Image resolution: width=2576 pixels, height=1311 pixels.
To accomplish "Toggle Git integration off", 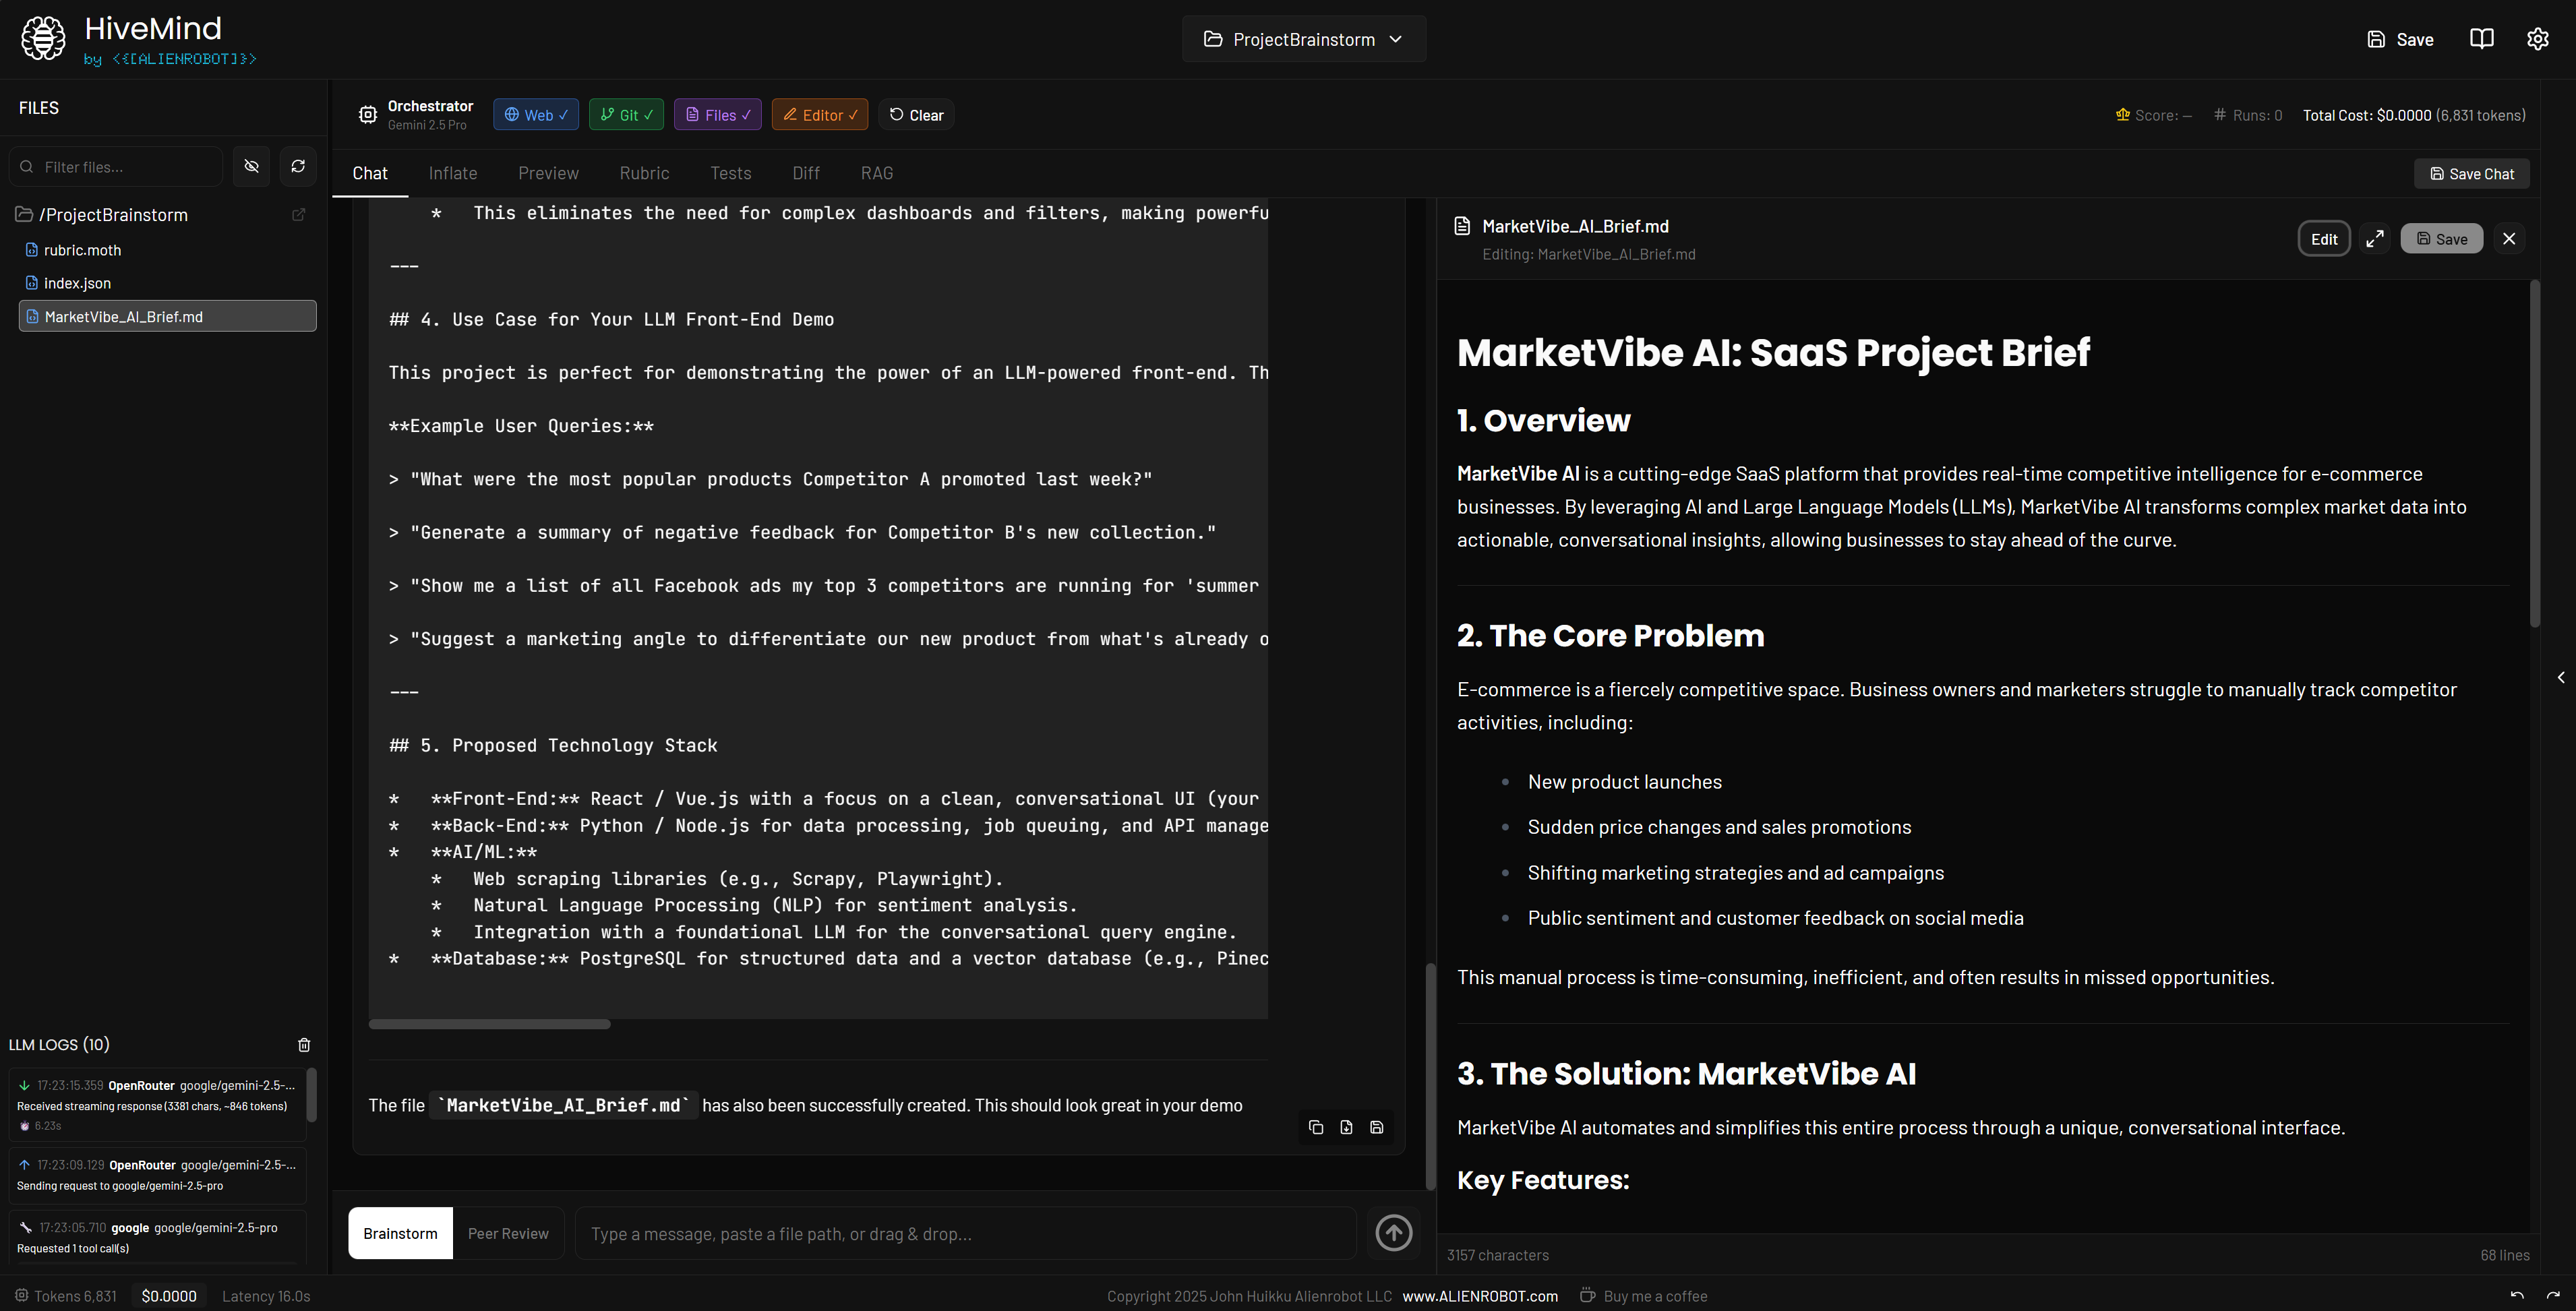I will point(626,114).
